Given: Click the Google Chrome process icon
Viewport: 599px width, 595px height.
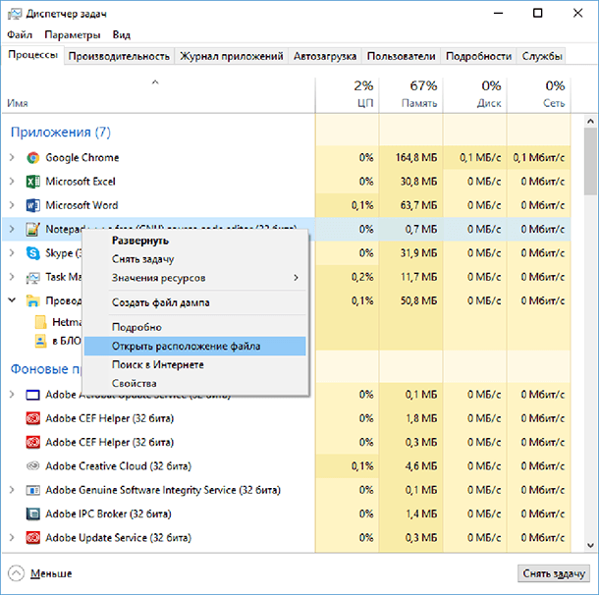Looking at the screenshot, I should click(x=32, y=158).
